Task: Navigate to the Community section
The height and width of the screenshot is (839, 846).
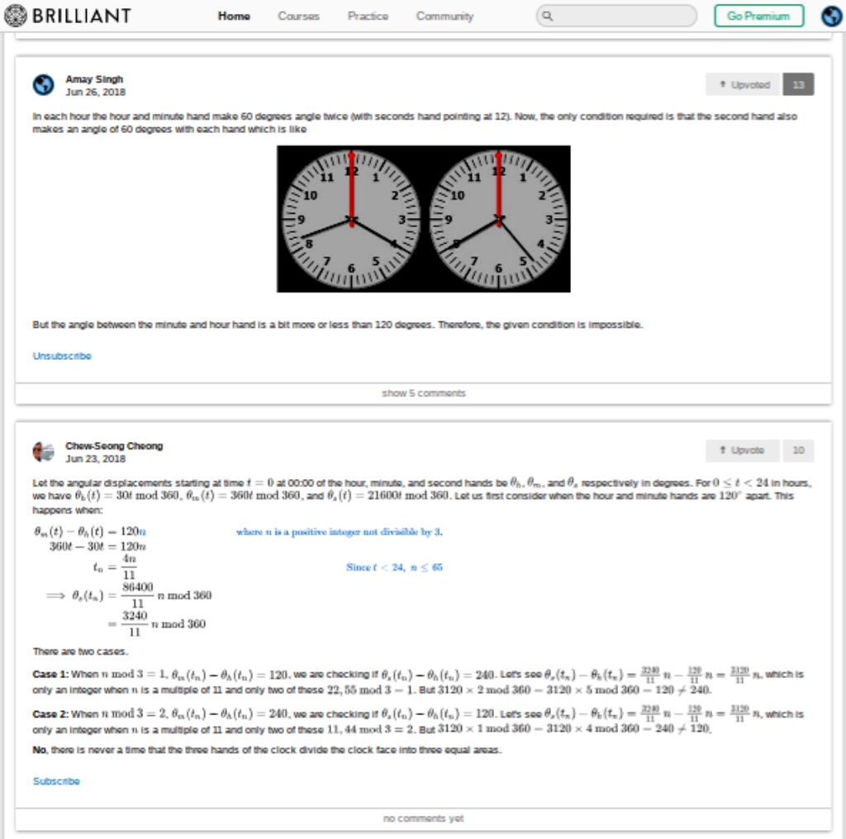Action: (444, 16)
